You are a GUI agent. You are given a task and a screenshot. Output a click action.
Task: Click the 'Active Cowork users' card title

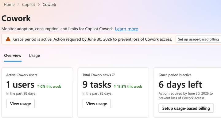[x=22, y=75]
